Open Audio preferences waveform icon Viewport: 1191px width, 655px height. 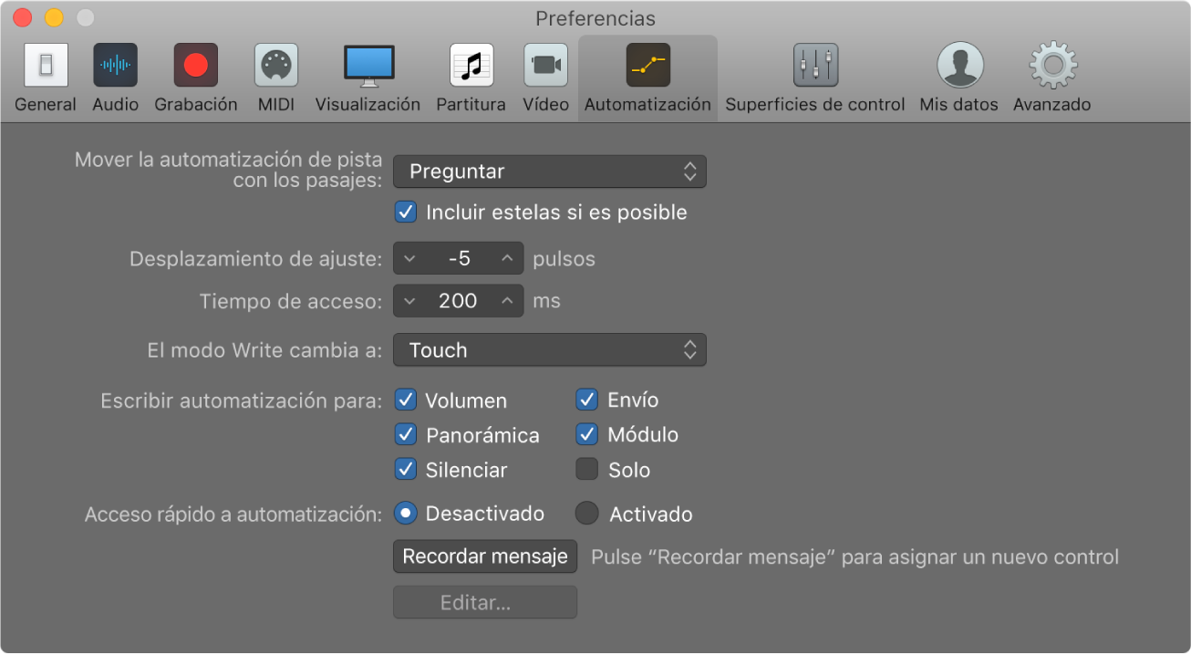coord(116,66)
